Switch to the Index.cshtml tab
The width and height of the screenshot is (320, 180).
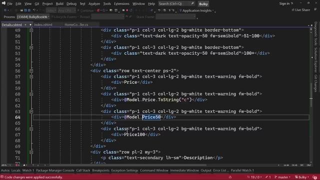tap(43, 24)
